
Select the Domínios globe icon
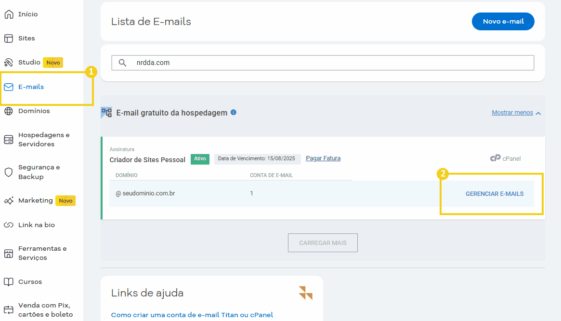[8, 111]
